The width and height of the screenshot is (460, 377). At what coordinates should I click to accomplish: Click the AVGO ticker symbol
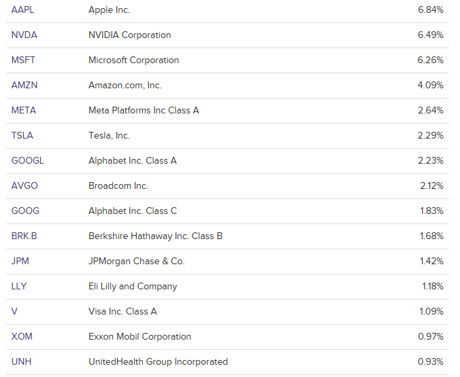(x=24, y=186)
